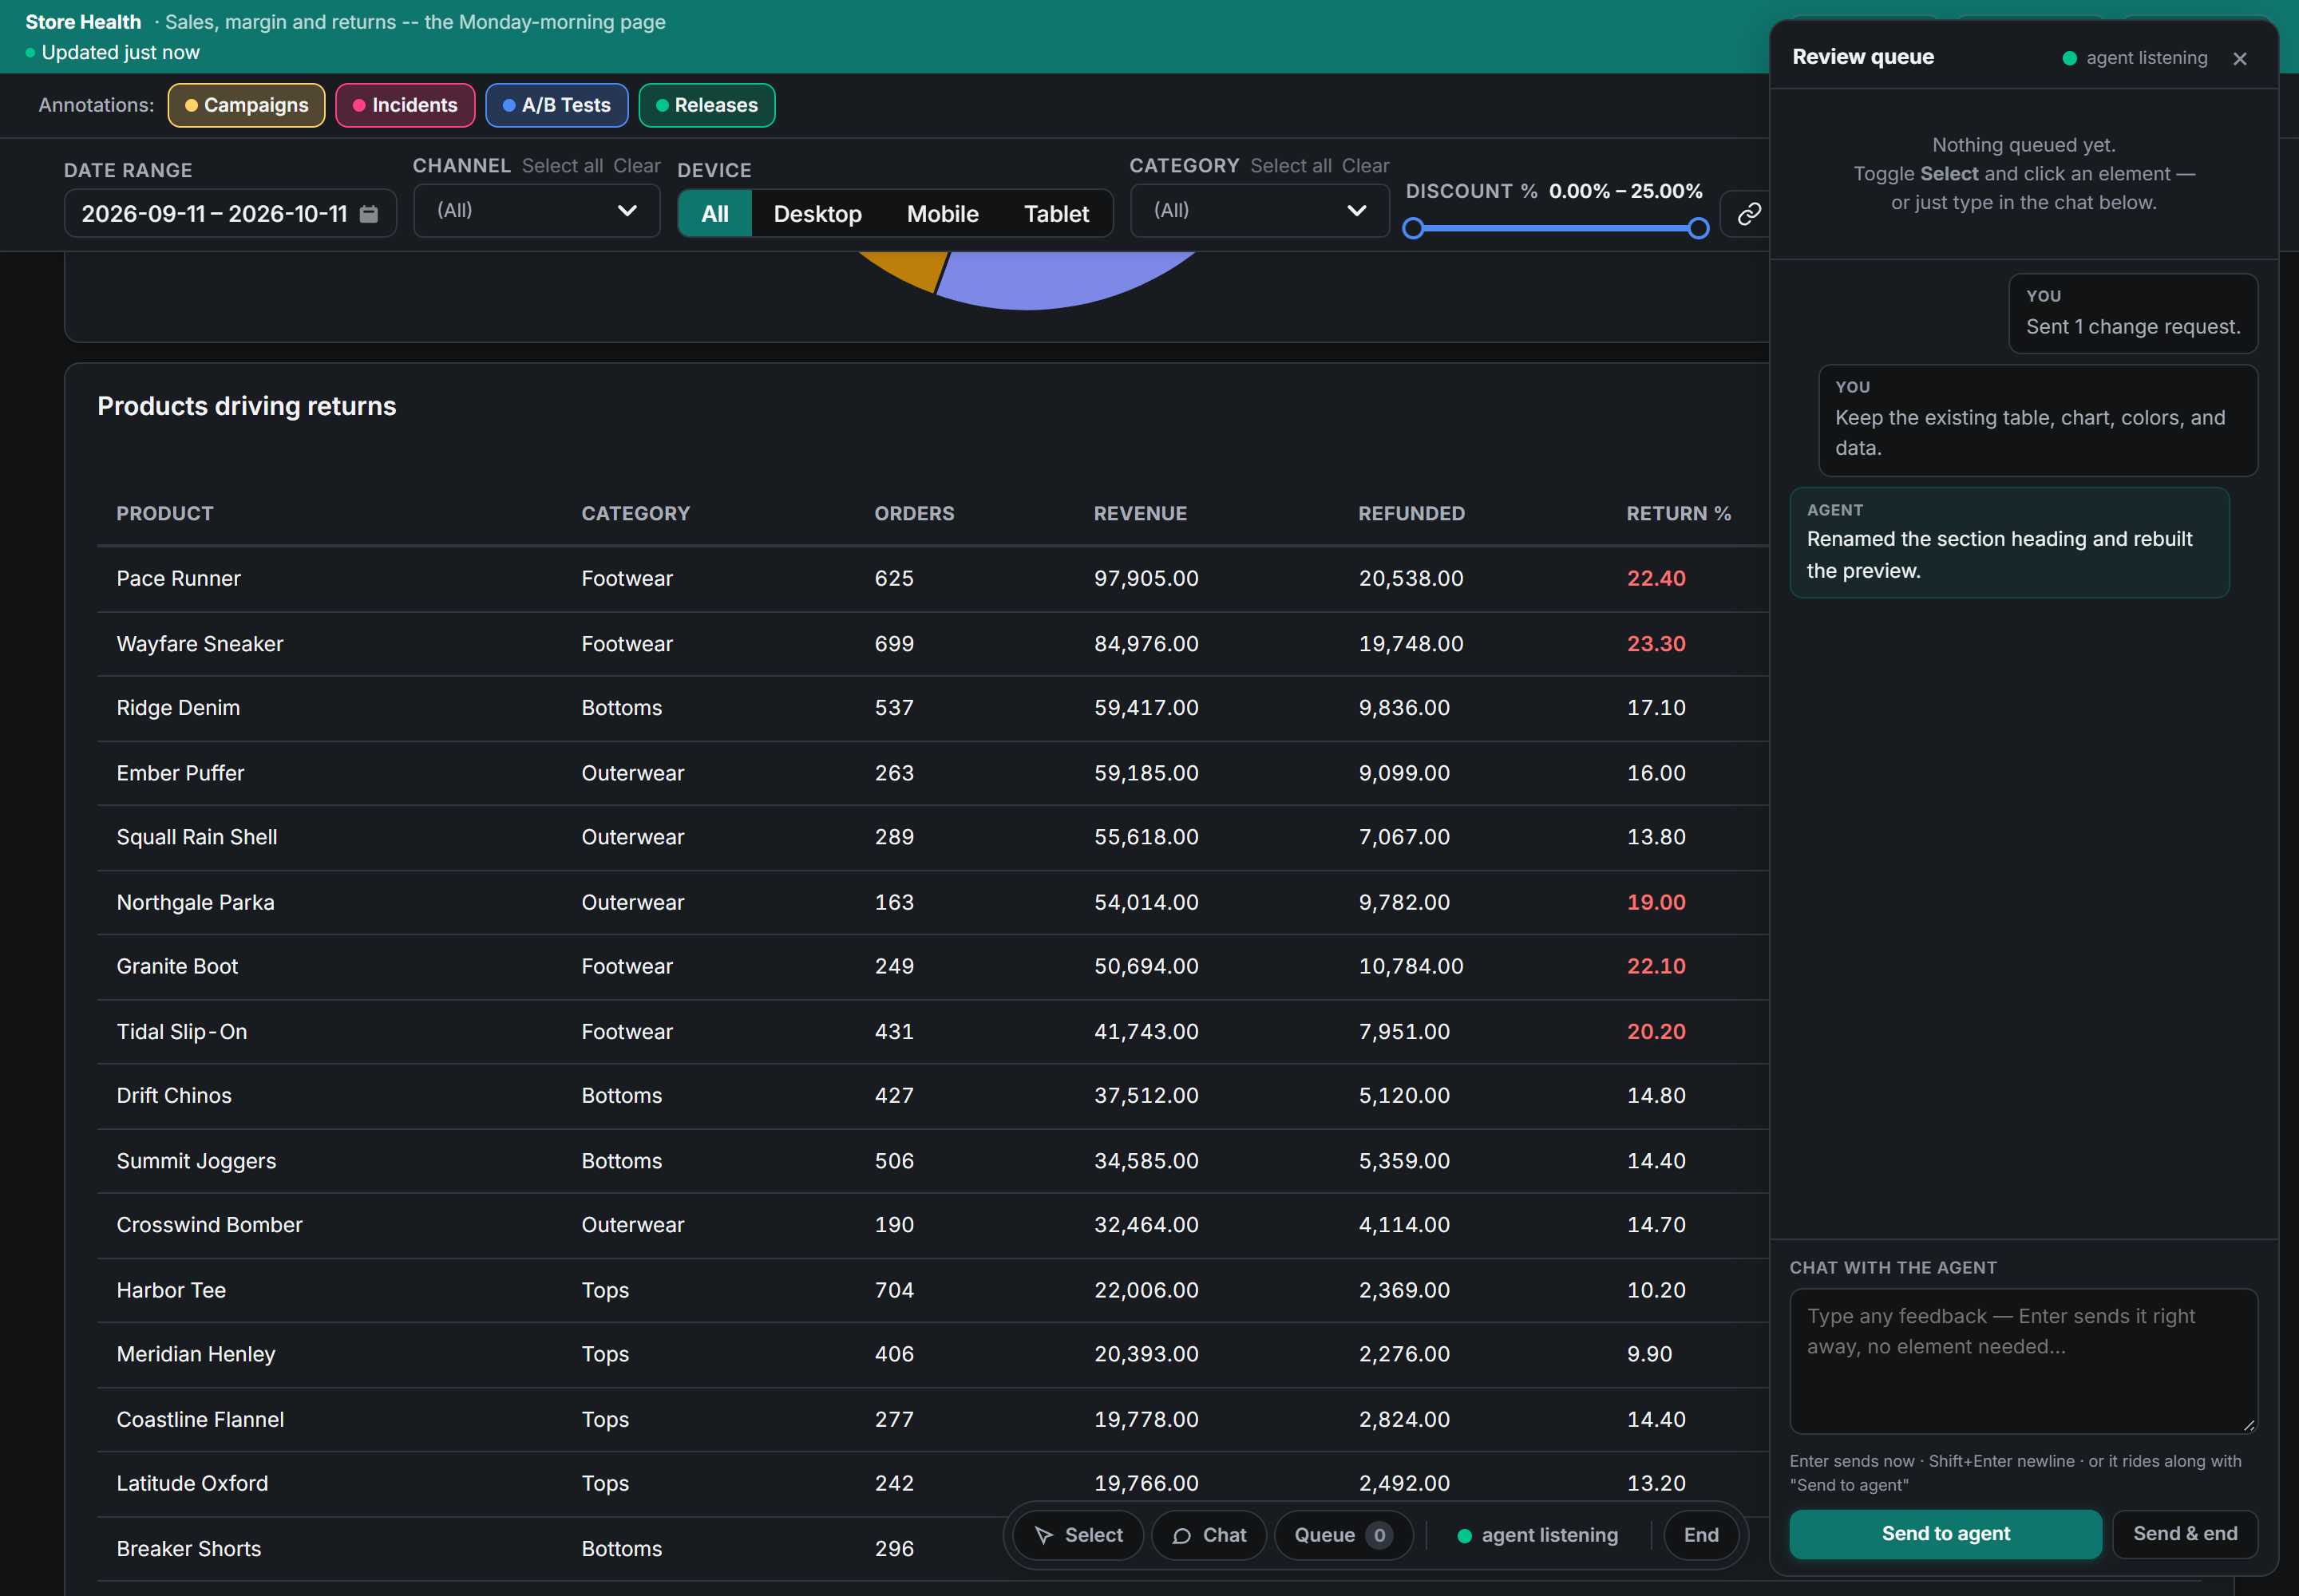Toggle Incidents annotations
2299x1596 pixels.
(406, 105)
